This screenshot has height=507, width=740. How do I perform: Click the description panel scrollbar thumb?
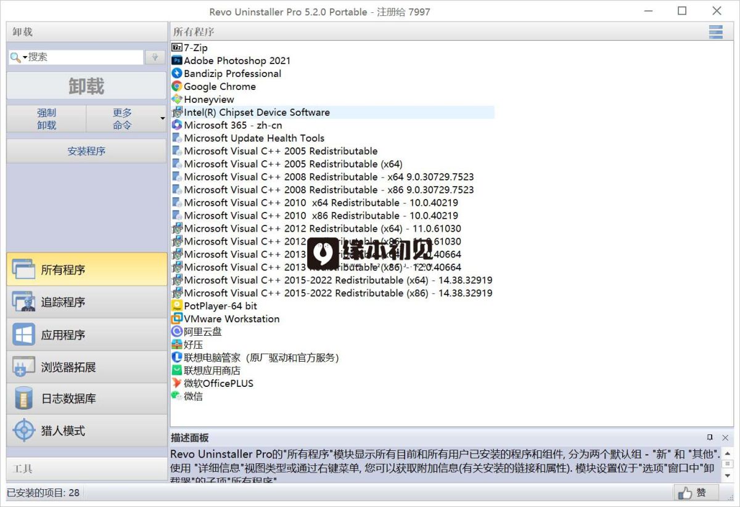727,464
